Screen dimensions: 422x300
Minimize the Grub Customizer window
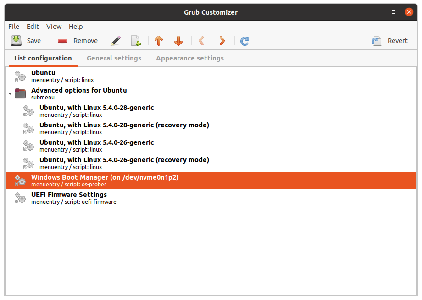[x=378, y=12]
